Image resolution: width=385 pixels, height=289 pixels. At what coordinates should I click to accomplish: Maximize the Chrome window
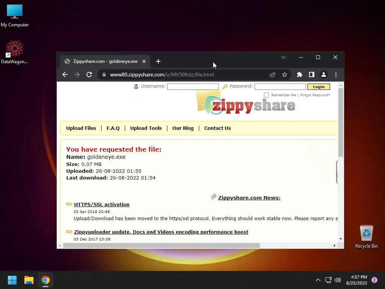click(x=318, y=57)
